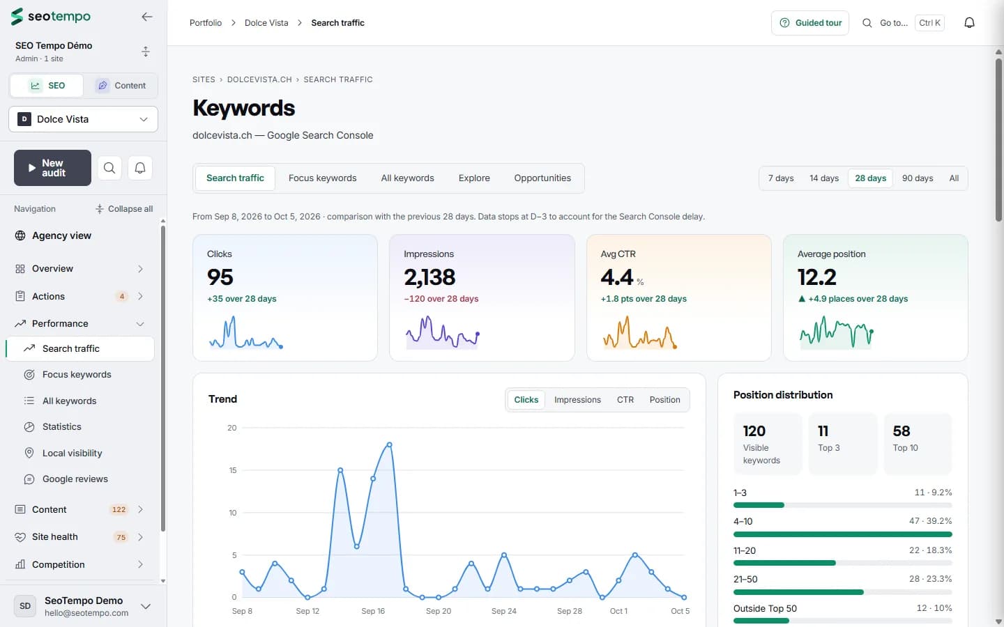Click the Dolce Vista D badge icon

tap(24, 119)
